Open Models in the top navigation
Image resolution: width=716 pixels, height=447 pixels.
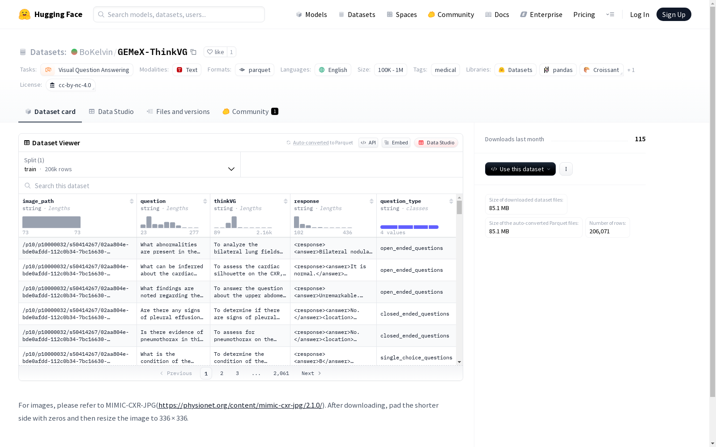click(x=311, y=14)
